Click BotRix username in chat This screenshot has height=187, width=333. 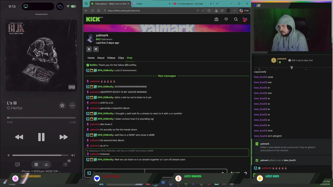(x=94, y=65)
